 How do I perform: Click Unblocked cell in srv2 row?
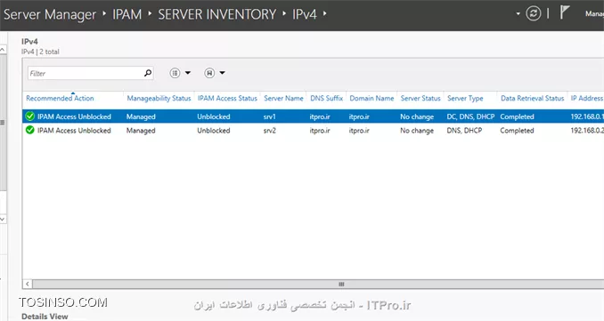pyautogui.click(x=214, y=131)
